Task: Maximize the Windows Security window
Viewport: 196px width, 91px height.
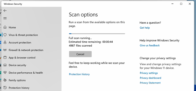Action: (x=181, y=4)
